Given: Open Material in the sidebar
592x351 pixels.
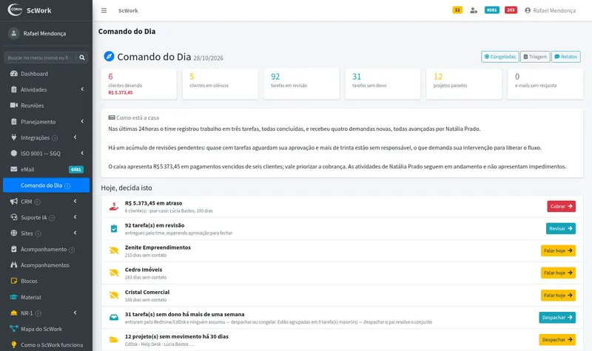Looking at the screenshot, I should (46, 297).
